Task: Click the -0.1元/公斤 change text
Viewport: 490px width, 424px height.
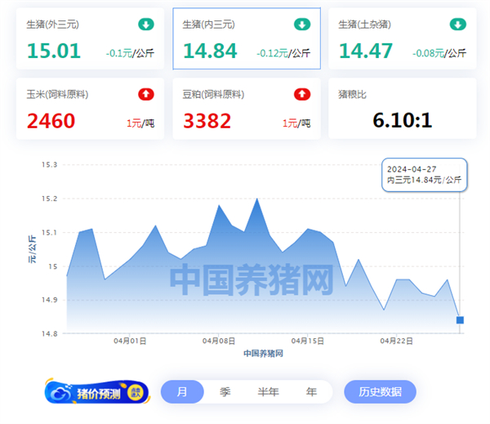Action: tap(130, 53)
